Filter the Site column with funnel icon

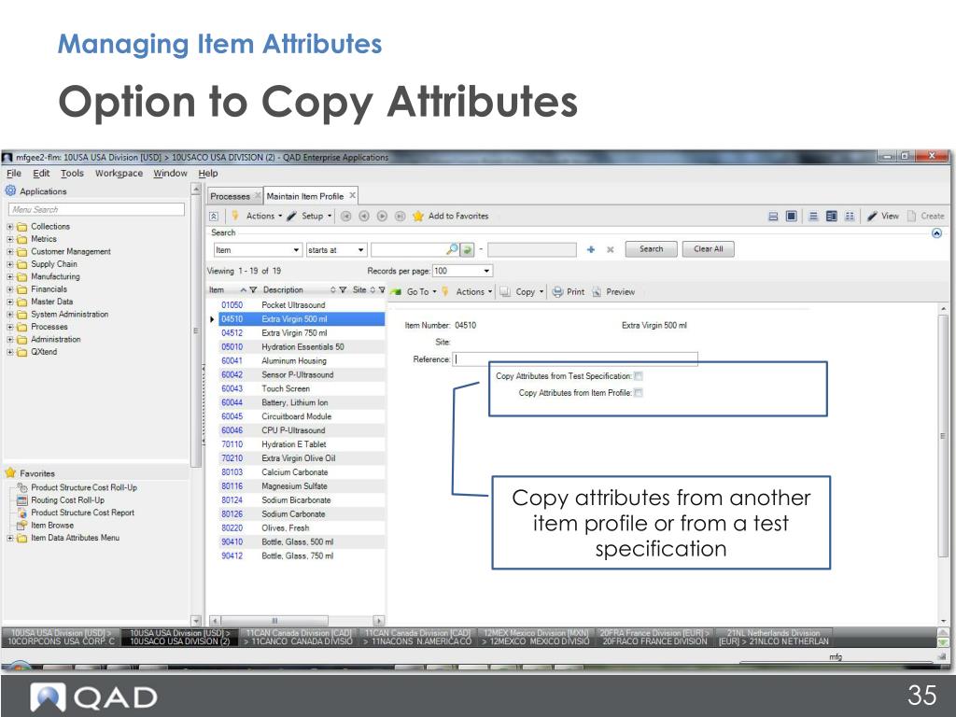[x=382, y=290]
